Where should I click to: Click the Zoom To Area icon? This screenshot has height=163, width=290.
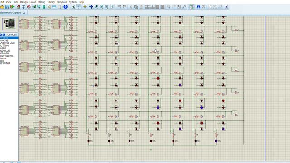coord(112,7)
